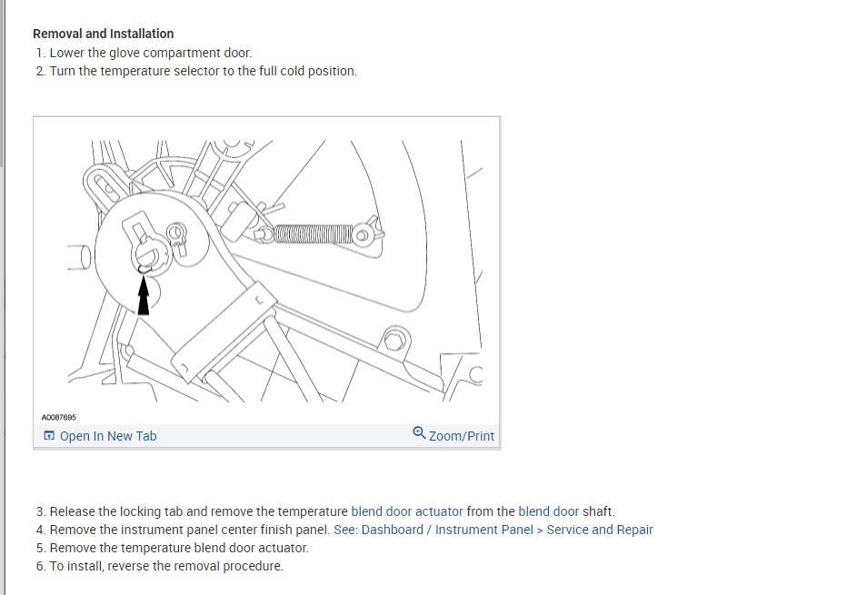The width and height of the screenshot is (867, 595).
Task: Follow the 'blend door actuator' link
Action: click(x=407, y=511)
